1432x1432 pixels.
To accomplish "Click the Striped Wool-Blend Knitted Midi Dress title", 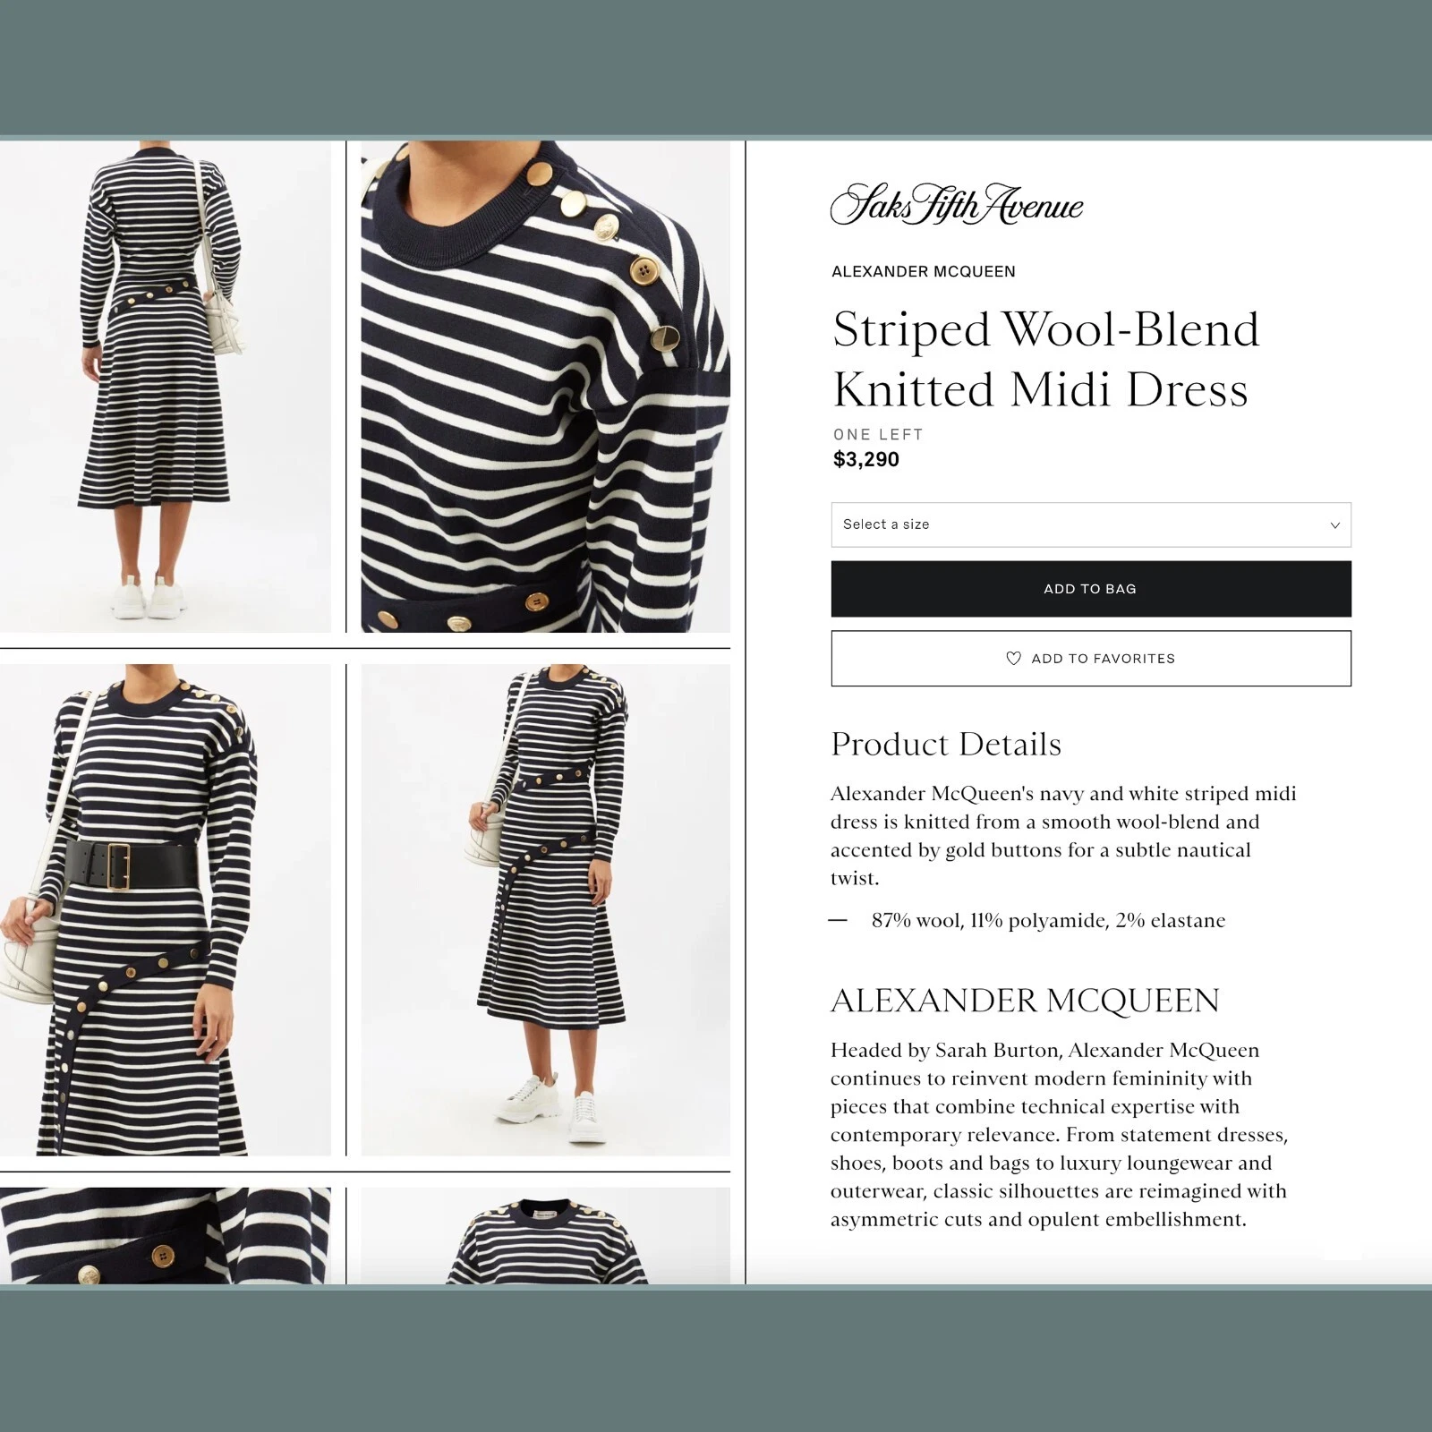I will click(x=1045, y=359).
